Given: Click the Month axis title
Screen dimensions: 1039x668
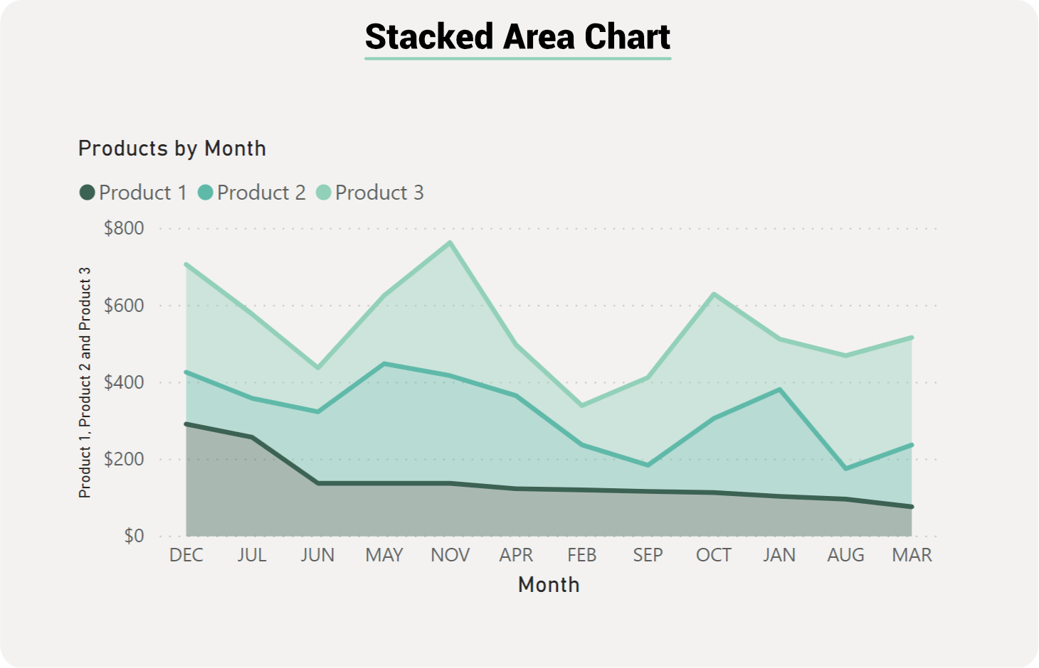Looking at the screenshot, I should click(549, 585).
